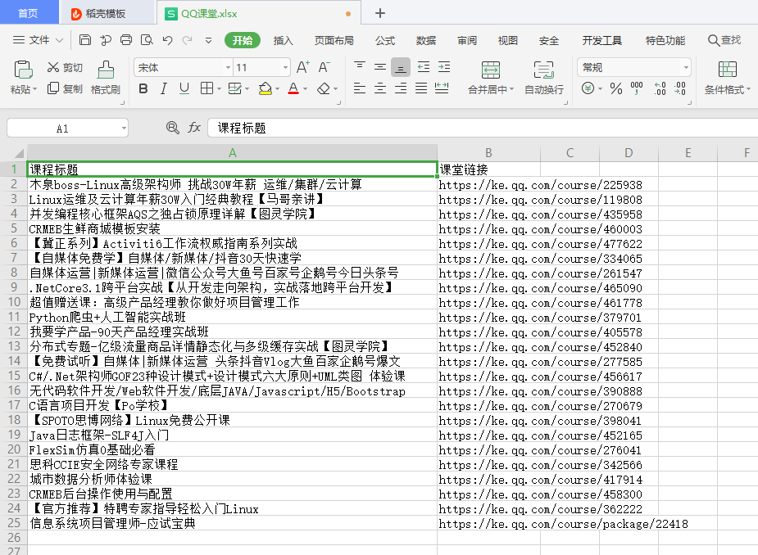Viewport: 758px width, 555px height.
Task: Toggle underline formatting
Action: [184, 88]
